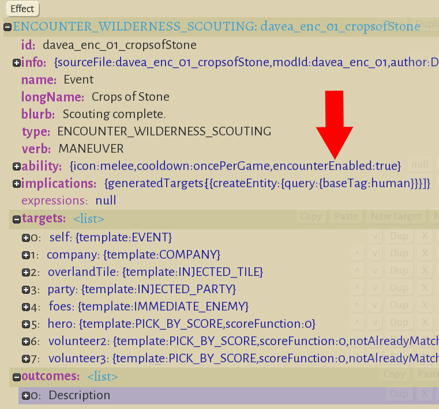Expand target 5 hero entry
The height and width of the screenshot is (409, 439).
(x=25, y=324)
